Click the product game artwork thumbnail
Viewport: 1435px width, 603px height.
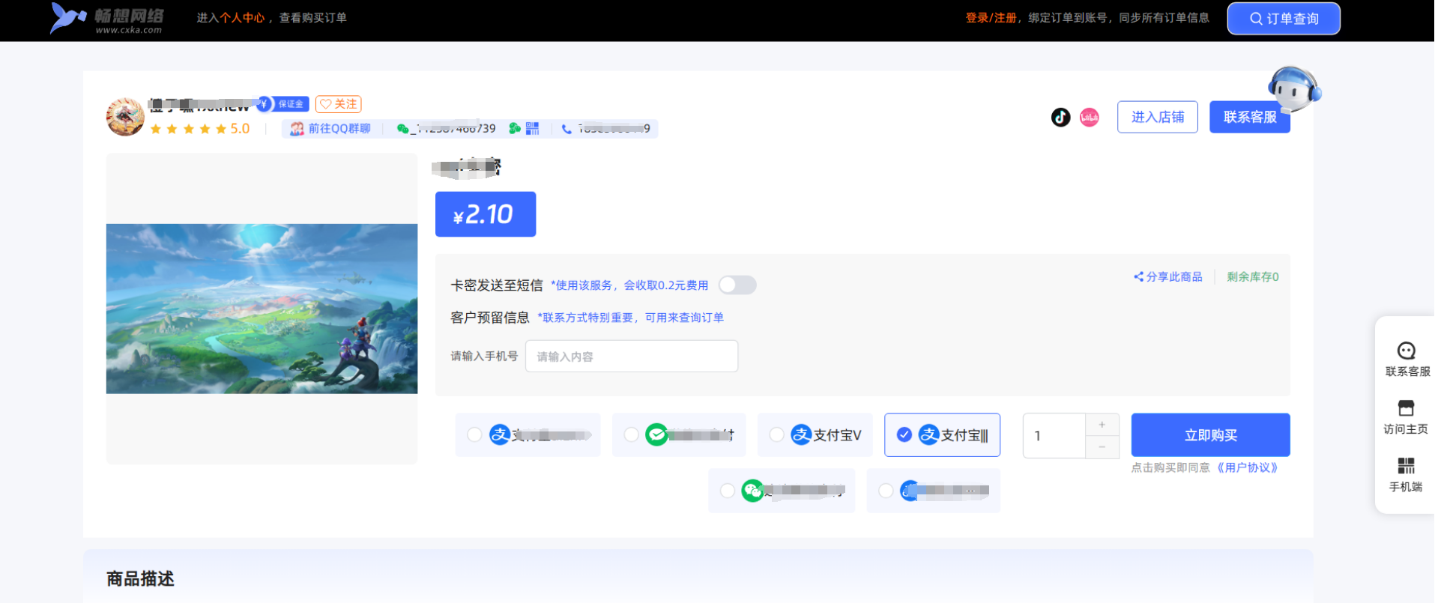[x=262, y=309]
